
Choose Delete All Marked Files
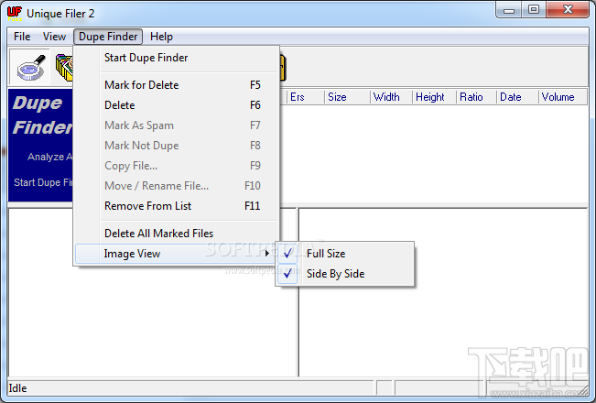pos(177,234)
